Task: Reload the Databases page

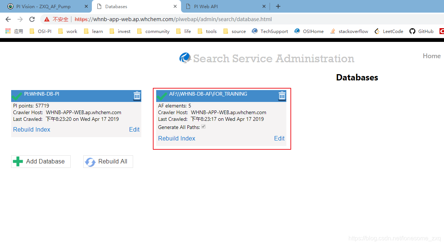Action: click(32, 19)
